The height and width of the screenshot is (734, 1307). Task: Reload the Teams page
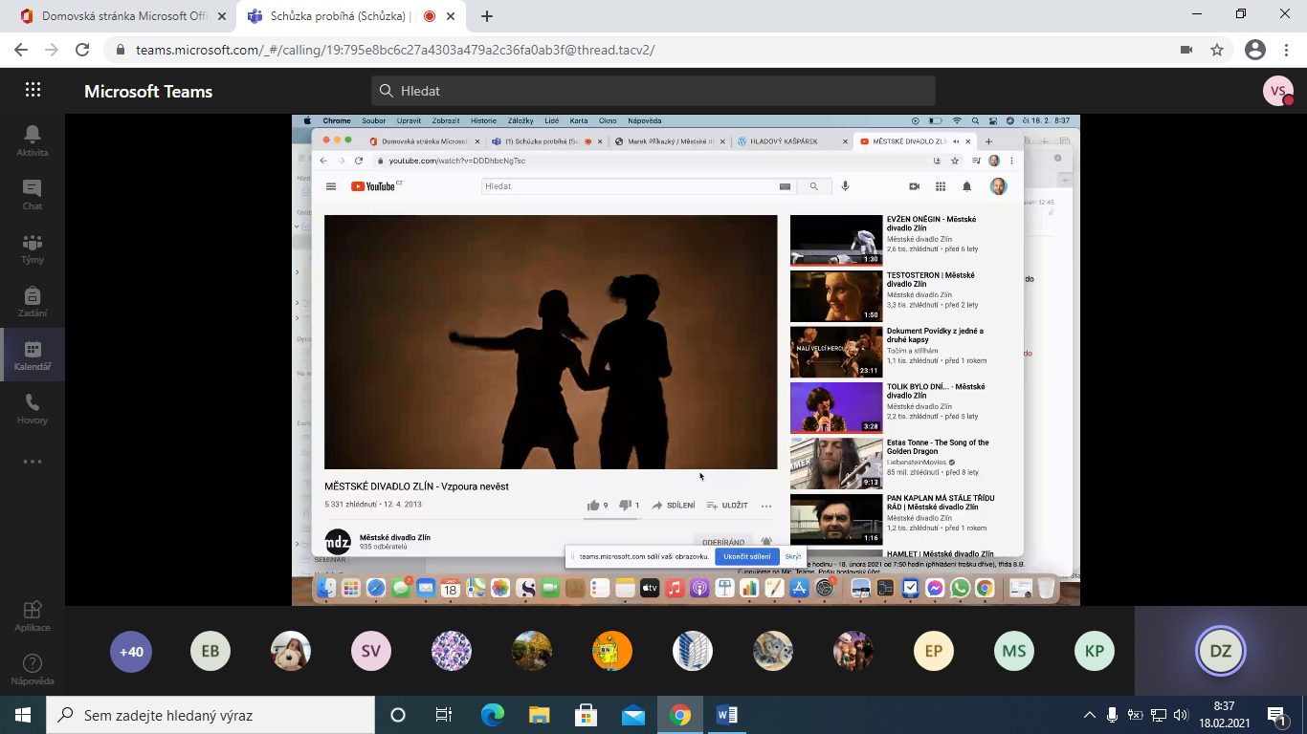pyautogui.click(x=82, y=50)
